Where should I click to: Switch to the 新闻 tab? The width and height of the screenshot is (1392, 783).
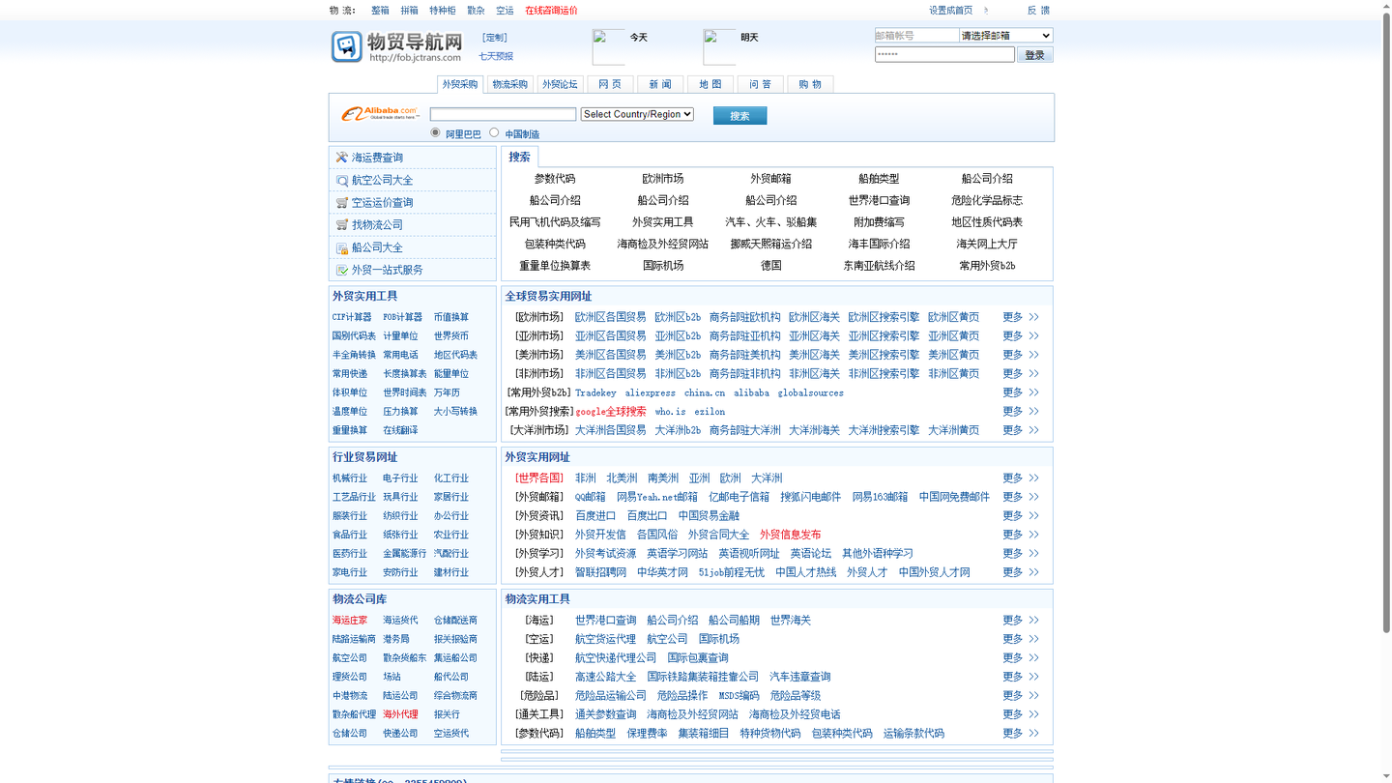pos(660,84)
